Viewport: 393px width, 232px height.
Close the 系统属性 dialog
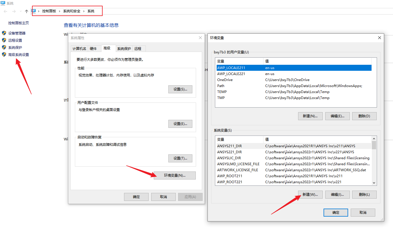click(200, 38)
